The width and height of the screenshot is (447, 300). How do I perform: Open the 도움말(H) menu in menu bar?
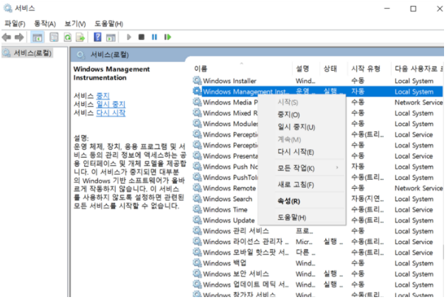pyautogui.click(x=109, y=24)
